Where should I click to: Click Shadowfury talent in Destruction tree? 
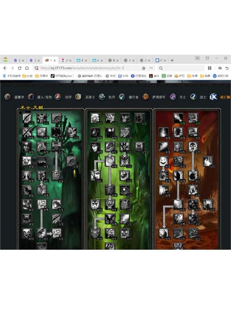tap(178, 234)
